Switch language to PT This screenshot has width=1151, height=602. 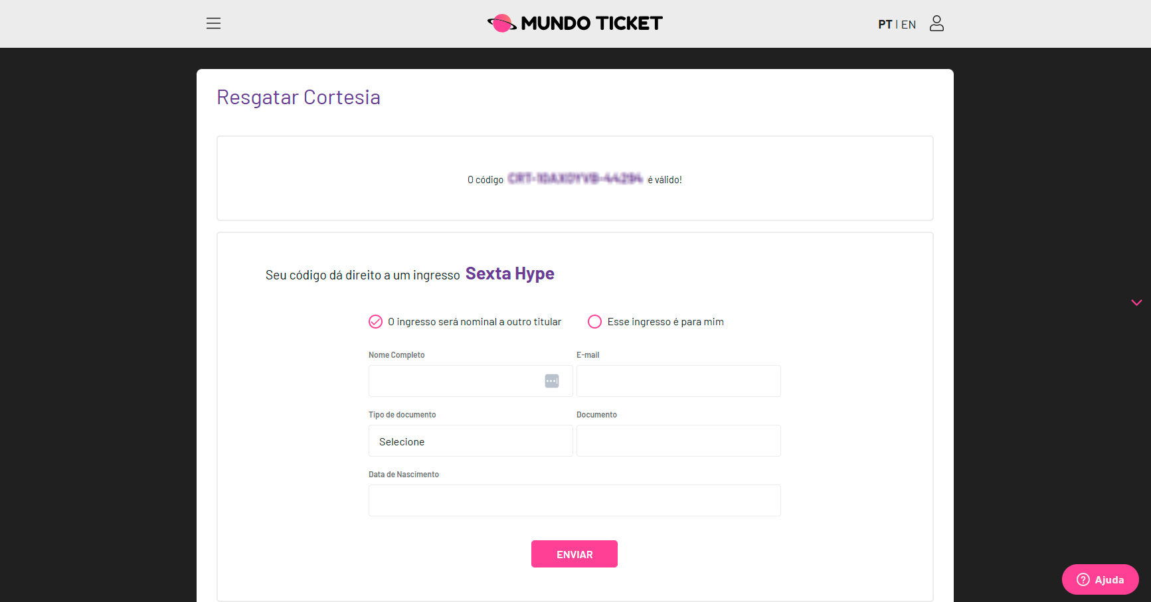pyautogui.click(x=885, y=25)
